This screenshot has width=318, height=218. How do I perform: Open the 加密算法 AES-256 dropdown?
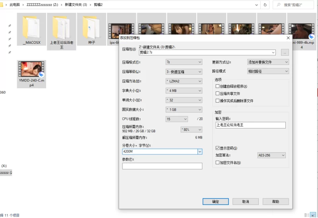tap(271, 155)
